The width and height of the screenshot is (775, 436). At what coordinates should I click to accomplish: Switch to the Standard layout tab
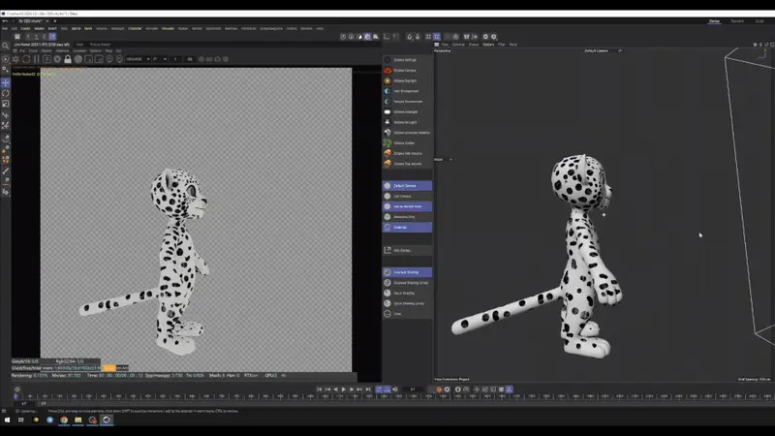(x=737, y=20)
